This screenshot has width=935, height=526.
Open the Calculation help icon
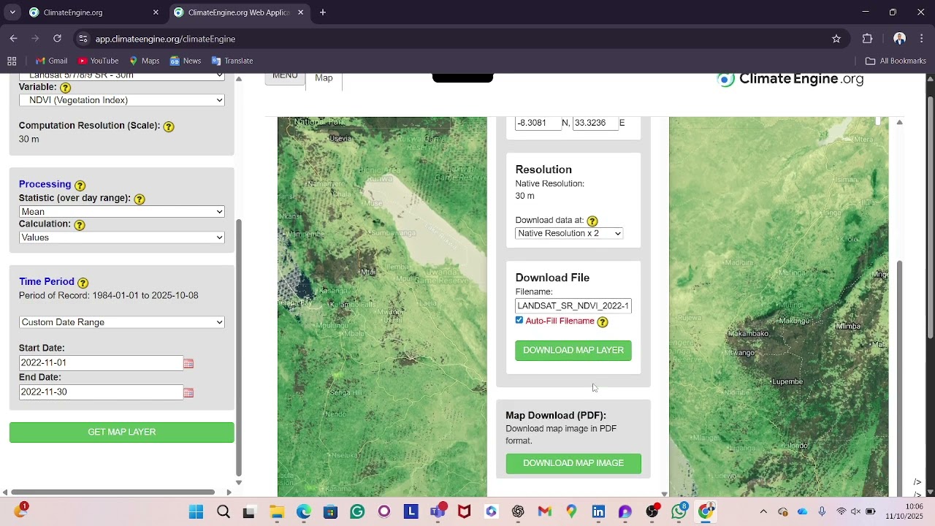[x=80, y=225]
